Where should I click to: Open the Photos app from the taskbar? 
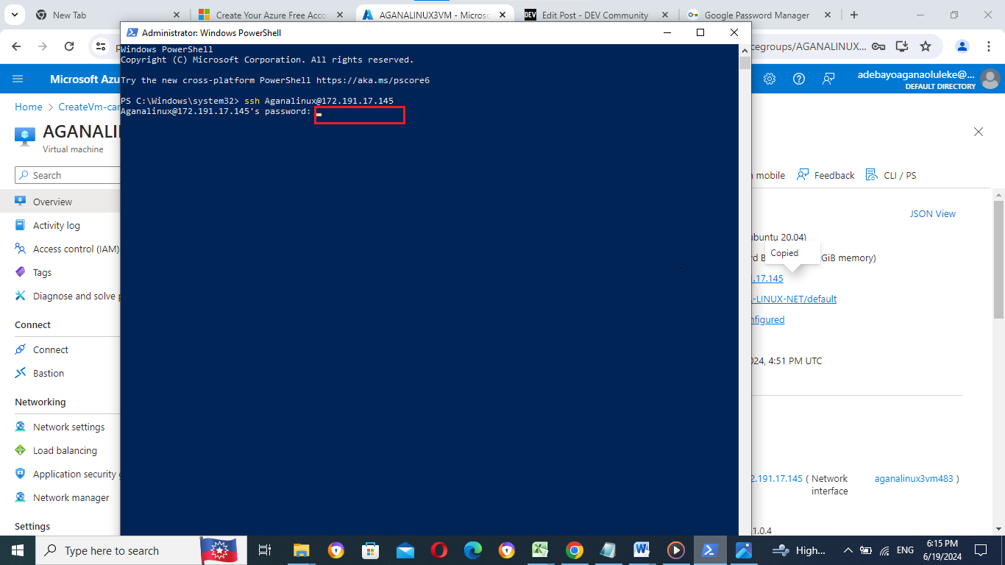pos(743,550)
